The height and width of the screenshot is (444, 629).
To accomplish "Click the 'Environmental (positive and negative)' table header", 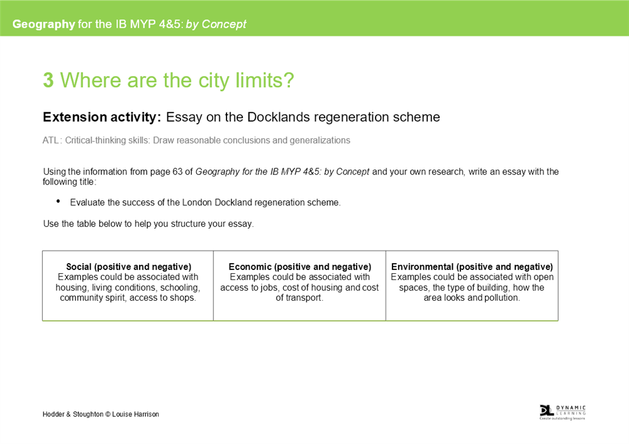I will point(471,266).
